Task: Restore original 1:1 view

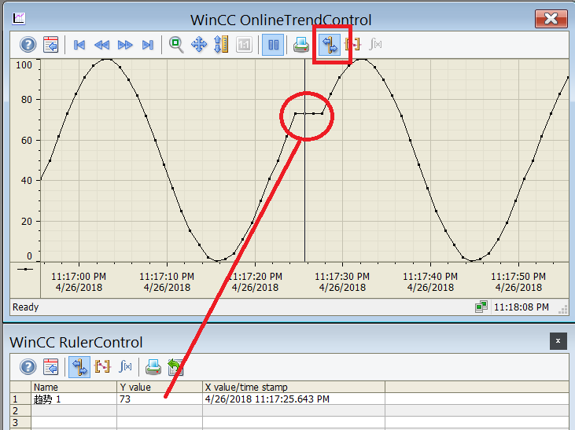Action: pos(244,45)
